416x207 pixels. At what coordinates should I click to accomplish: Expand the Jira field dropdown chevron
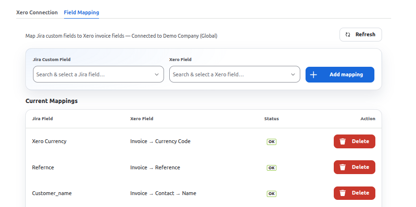point(157,74)
